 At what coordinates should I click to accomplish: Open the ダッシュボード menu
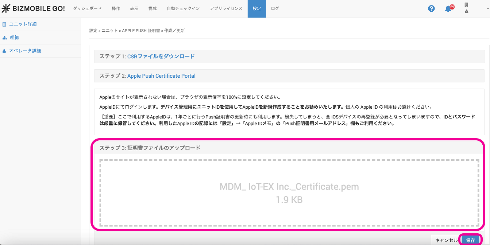pos(87,8)
